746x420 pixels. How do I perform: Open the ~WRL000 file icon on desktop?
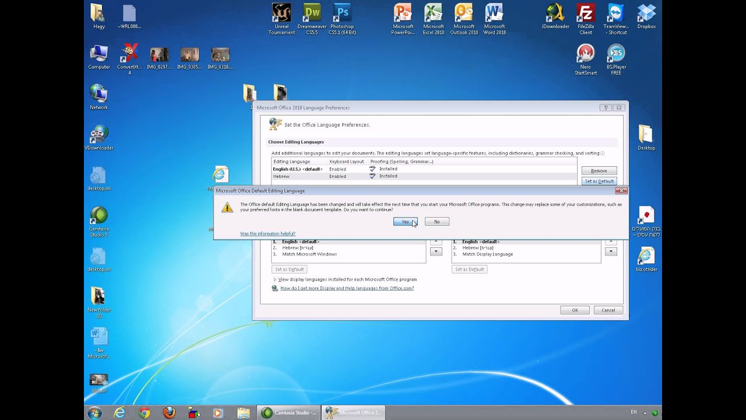coord(129,16)
